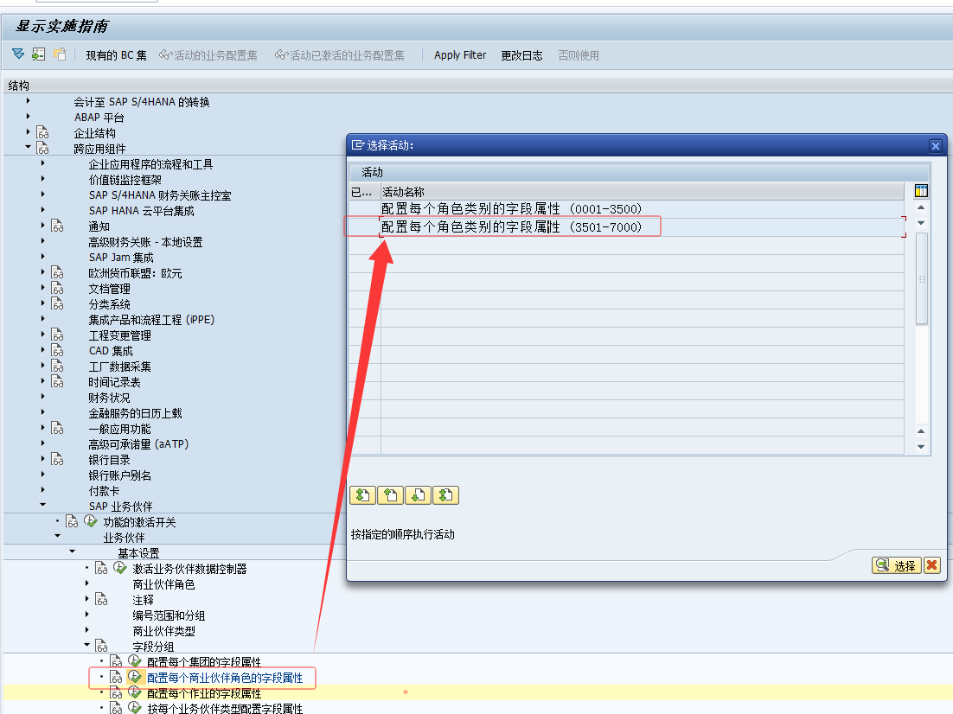Click the third toolbar icon left of 现有的 BC 集
The height and width of the screenshot is (714, 953).
coord(60,54)
